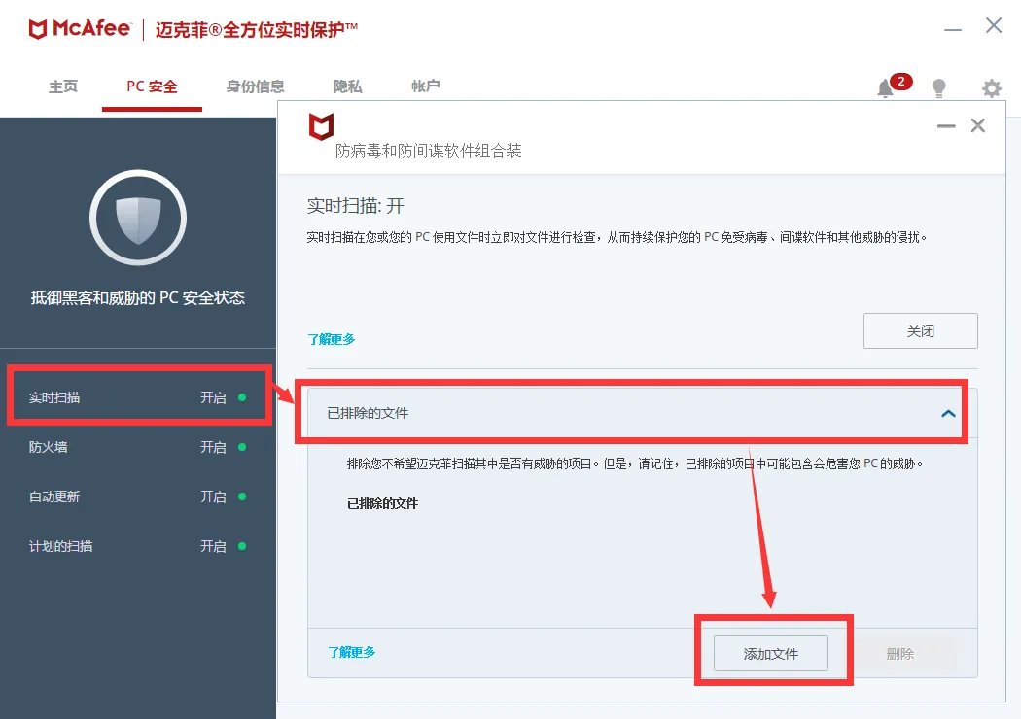Toggle the green indicator next to 防火墙
This screenshot has width=1021, height=719.
[x=243, y=447]
